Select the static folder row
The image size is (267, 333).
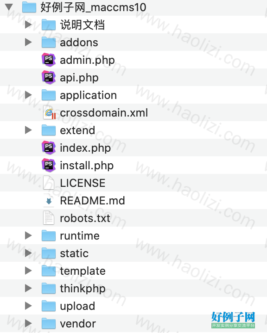(x=133, y=253)
